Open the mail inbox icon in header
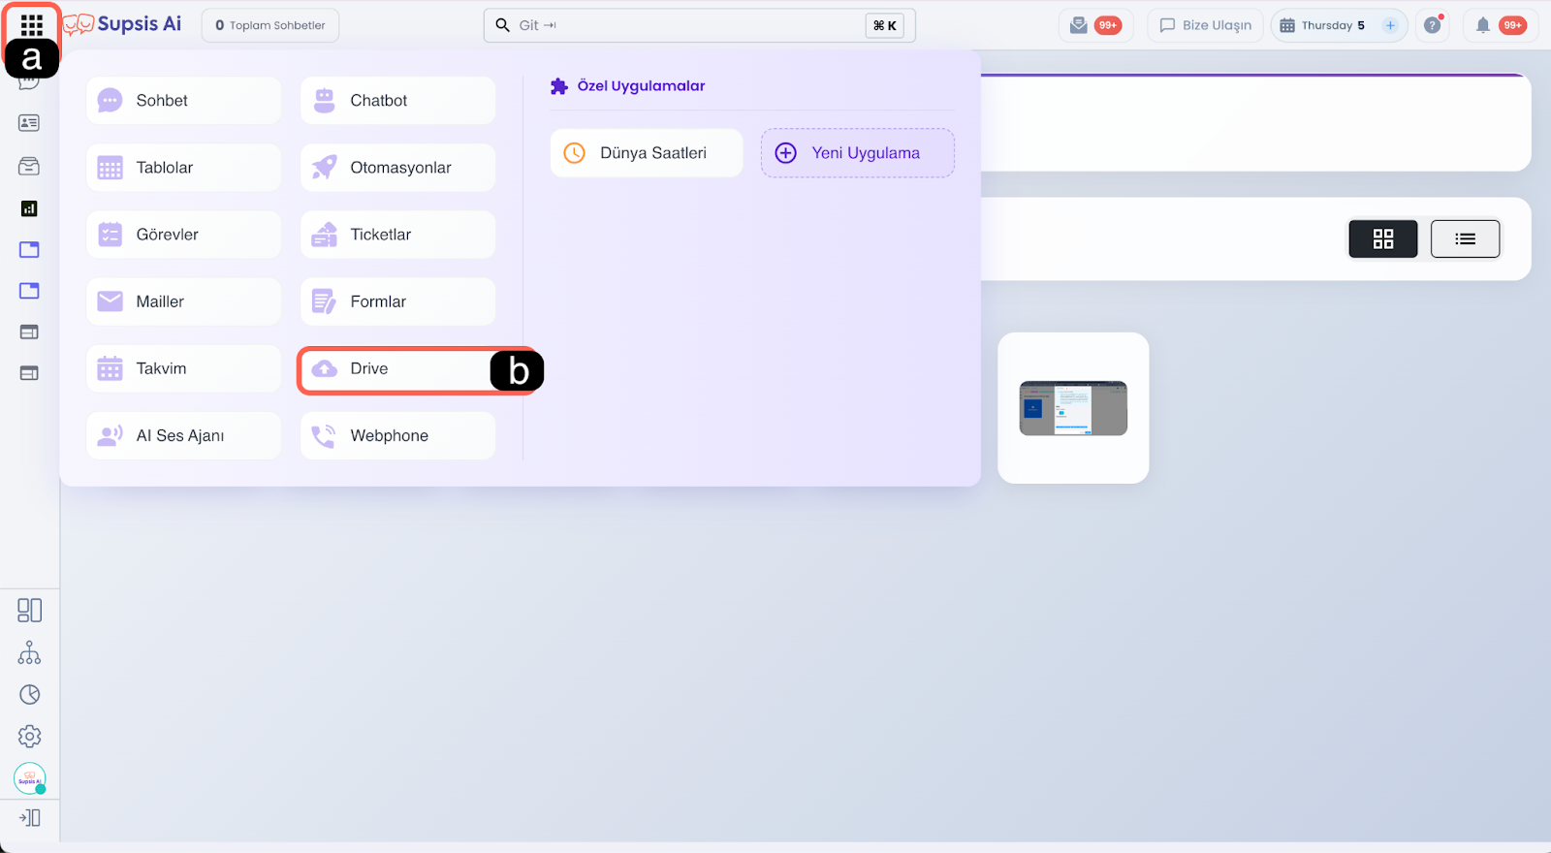1551x853 pixels. point(1079,25)
